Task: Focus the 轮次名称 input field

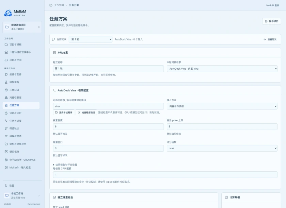Action: click(x=108, y=68)
